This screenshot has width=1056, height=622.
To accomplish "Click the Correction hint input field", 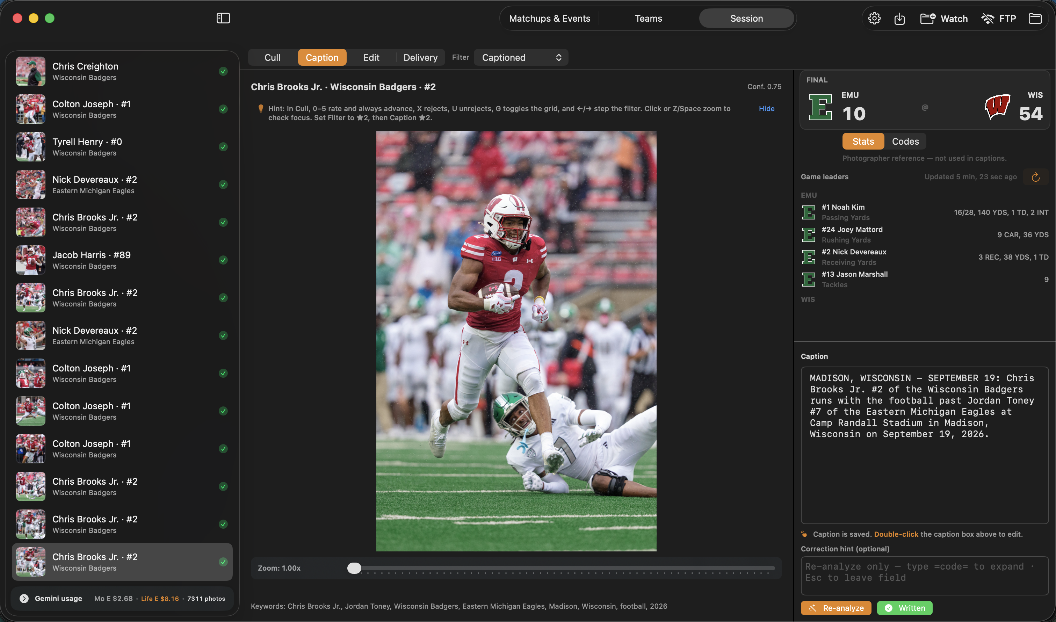I will tap(924, 576).
